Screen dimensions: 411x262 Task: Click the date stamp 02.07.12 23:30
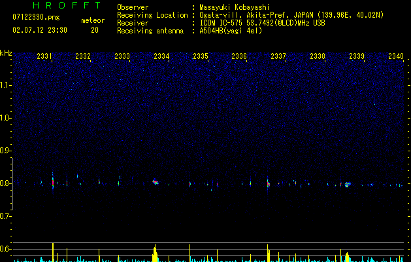(40, 30)
